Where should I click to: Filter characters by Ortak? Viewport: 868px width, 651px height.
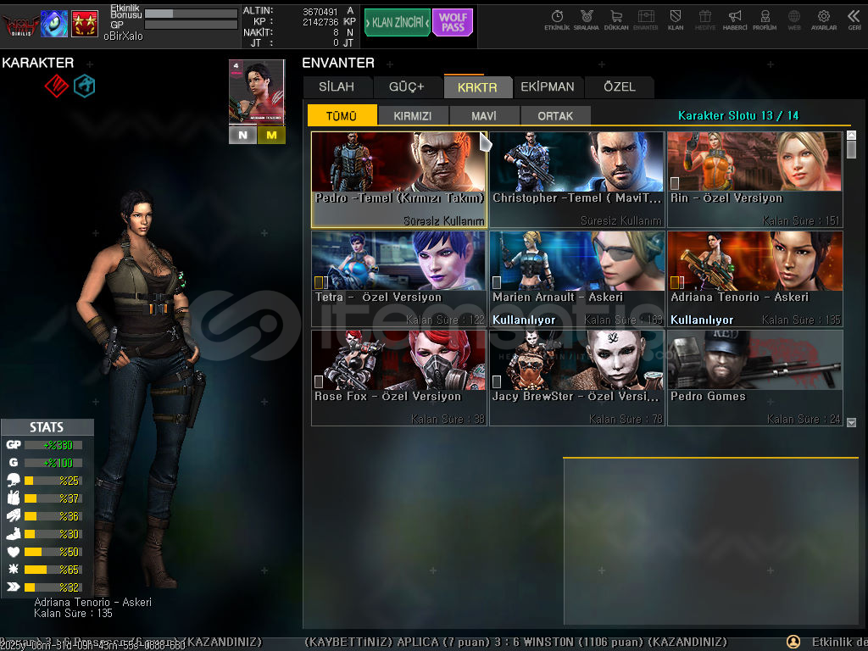555,115
